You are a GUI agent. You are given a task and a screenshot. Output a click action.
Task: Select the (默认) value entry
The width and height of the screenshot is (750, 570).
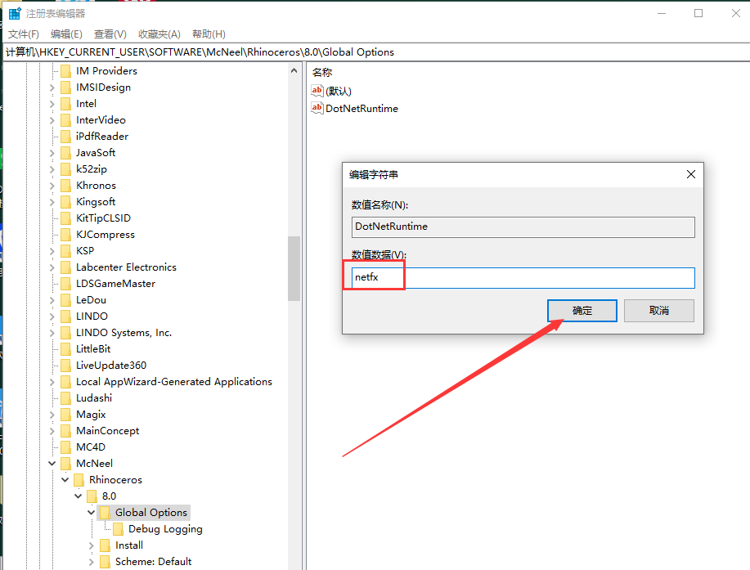339,91
